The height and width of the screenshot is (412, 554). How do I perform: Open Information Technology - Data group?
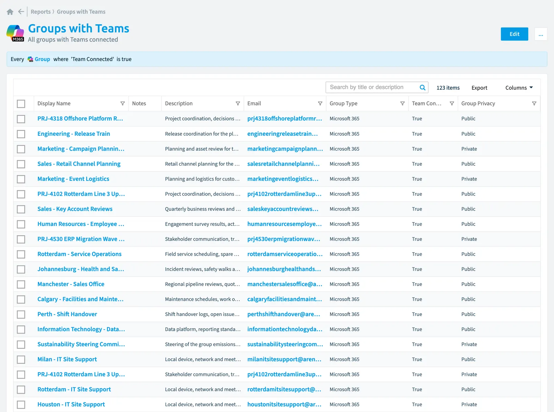coord(81,329)
